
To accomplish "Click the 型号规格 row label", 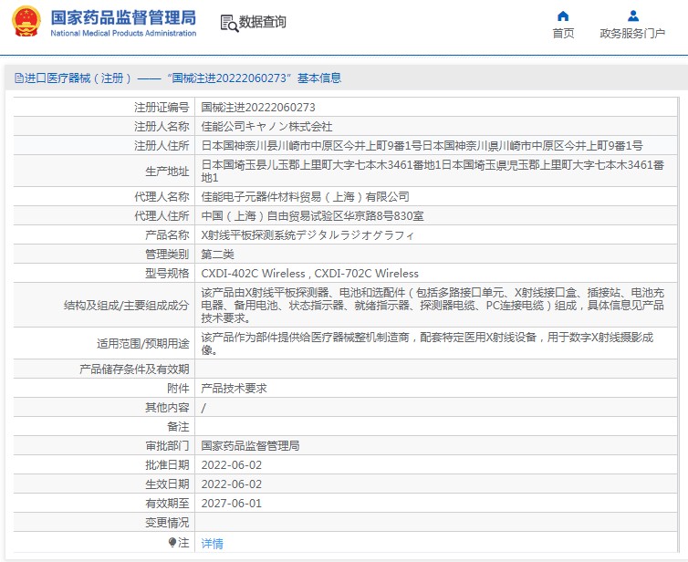I will click(x=167, y=274).
